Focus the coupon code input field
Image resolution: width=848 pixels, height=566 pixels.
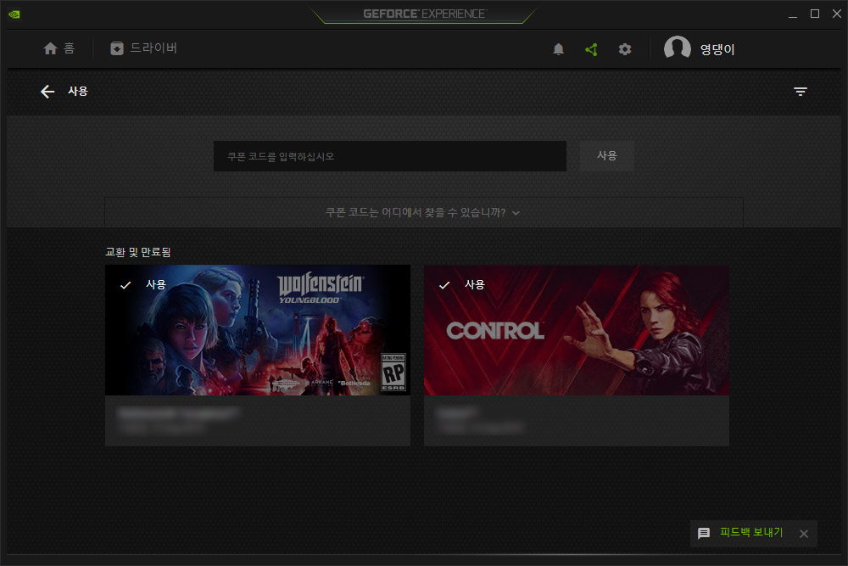pyautogui.click(x=390, y=156)
